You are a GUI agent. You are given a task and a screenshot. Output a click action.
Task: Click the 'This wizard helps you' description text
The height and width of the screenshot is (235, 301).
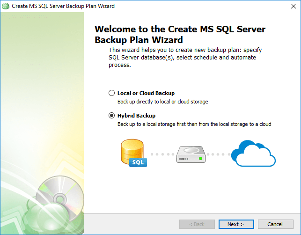185,58
